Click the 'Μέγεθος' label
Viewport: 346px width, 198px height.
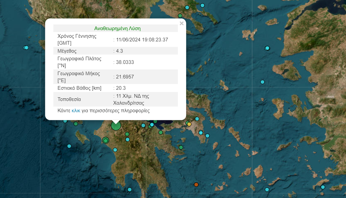coord(67,51)
